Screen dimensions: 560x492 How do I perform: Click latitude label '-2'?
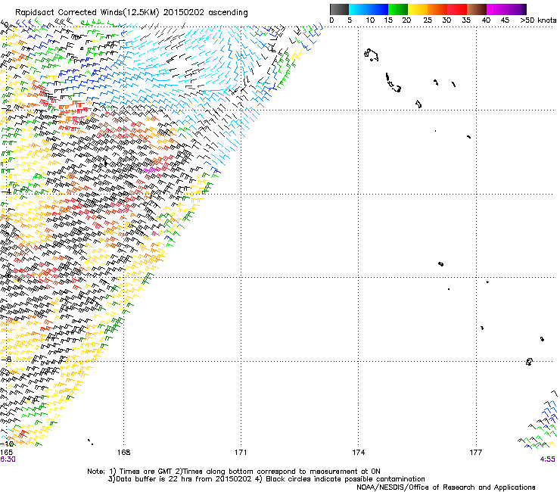(x=6, y=107)
